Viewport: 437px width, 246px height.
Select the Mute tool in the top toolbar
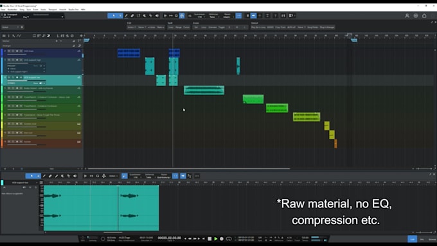pos(145,15)
